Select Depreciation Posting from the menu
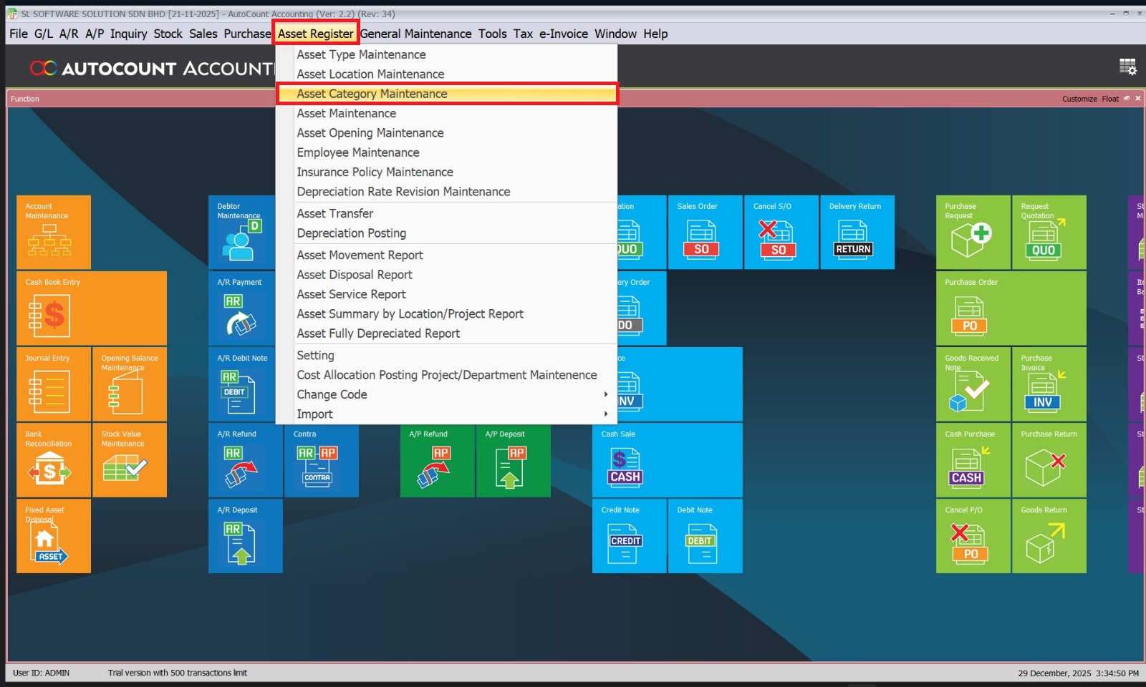 (x=352, y=233)
